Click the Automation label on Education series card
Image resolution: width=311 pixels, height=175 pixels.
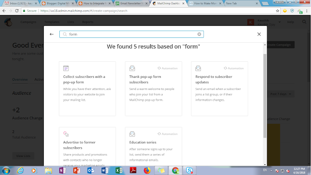pos(168,134)
